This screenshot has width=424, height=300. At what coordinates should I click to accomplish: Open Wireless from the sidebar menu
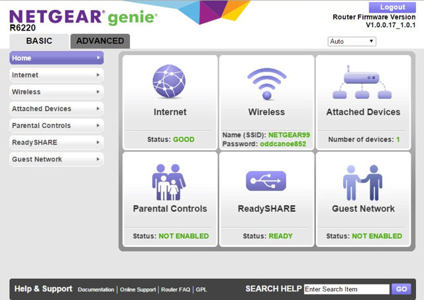click(x=56, y=91)
